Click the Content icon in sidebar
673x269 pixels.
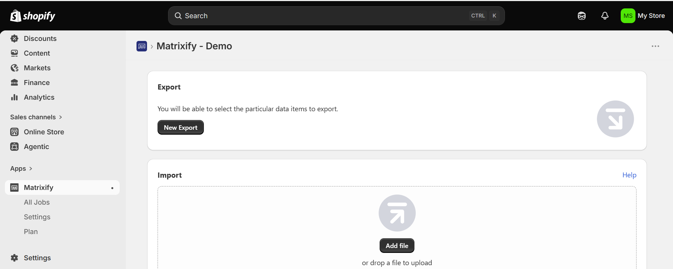tap(14, 53)
